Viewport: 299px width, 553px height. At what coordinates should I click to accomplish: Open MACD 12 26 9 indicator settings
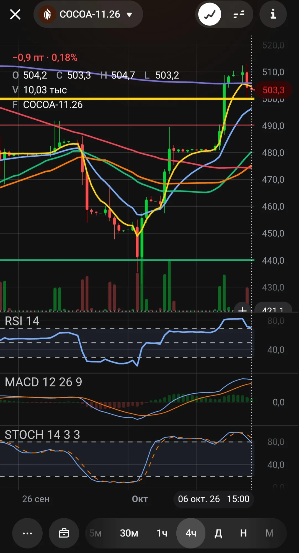click(43, 382)
